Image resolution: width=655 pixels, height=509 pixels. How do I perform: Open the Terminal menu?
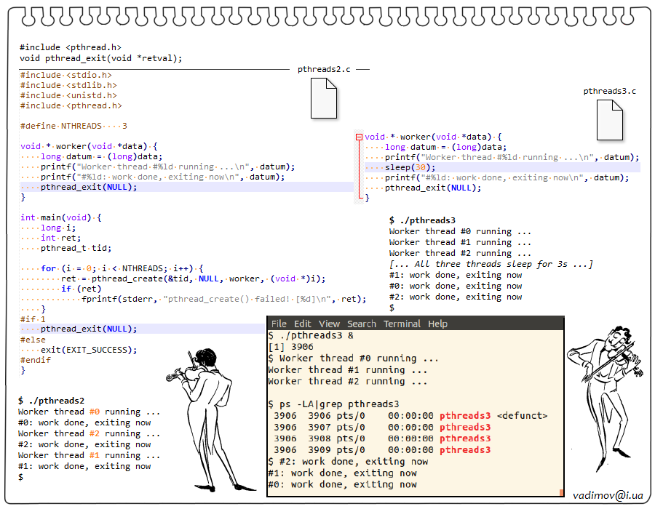click(x=402, y=324)
